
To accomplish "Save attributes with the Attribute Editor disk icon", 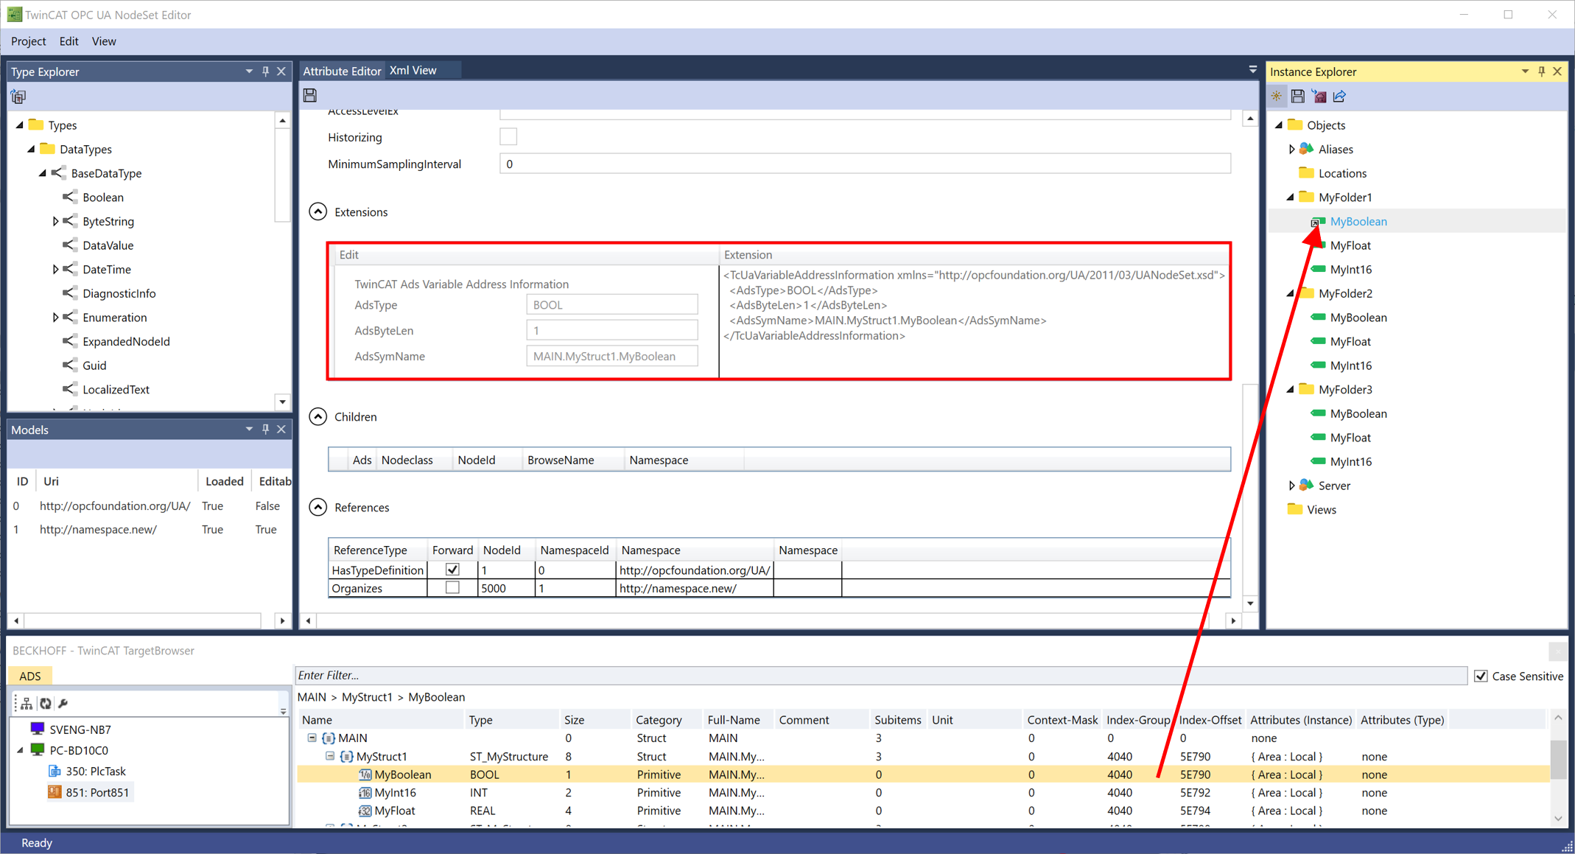I will pyautogui.click(x=310, y=95).
